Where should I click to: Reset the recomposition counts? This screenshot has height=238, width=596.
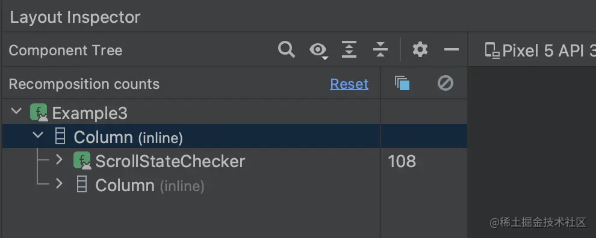point(349,84)
